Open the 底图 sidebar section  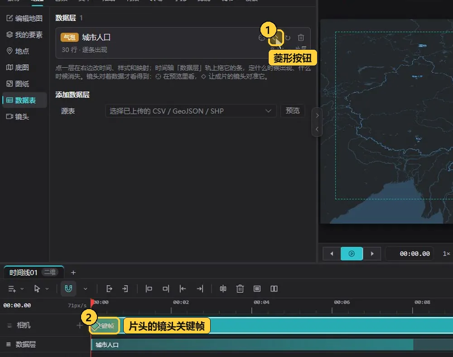pyautogui.click(x=18, y=67)
